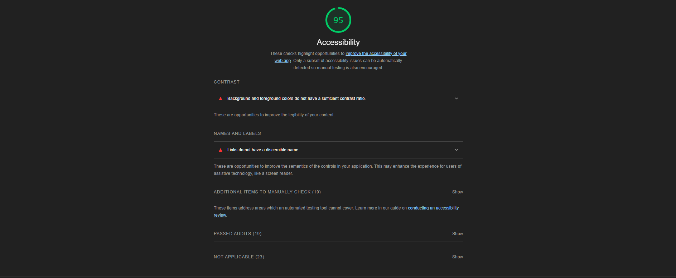Click the chevron on the discernible name audit row

point(456,150)
